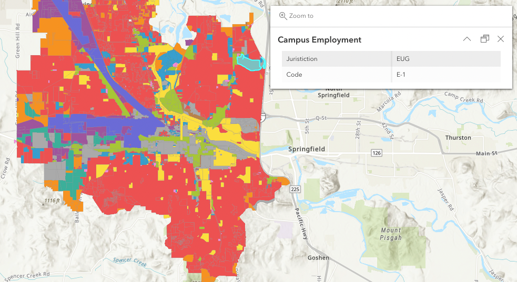Click the Green Hill Rd label

click(17, 41)
